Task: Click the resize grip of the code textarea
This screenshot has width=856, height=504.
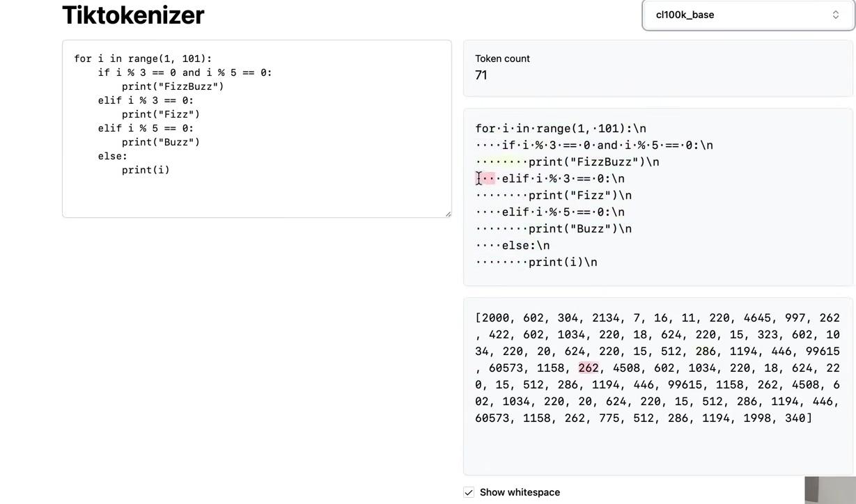Action: [x=448, y=214]
